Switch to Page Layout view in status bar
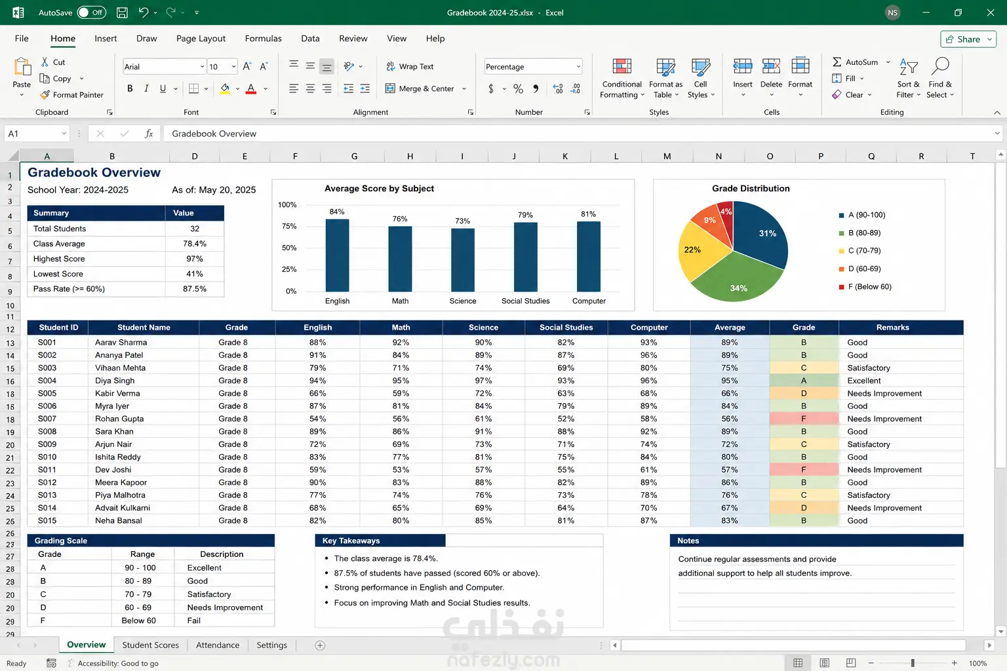 click(824, 663)
